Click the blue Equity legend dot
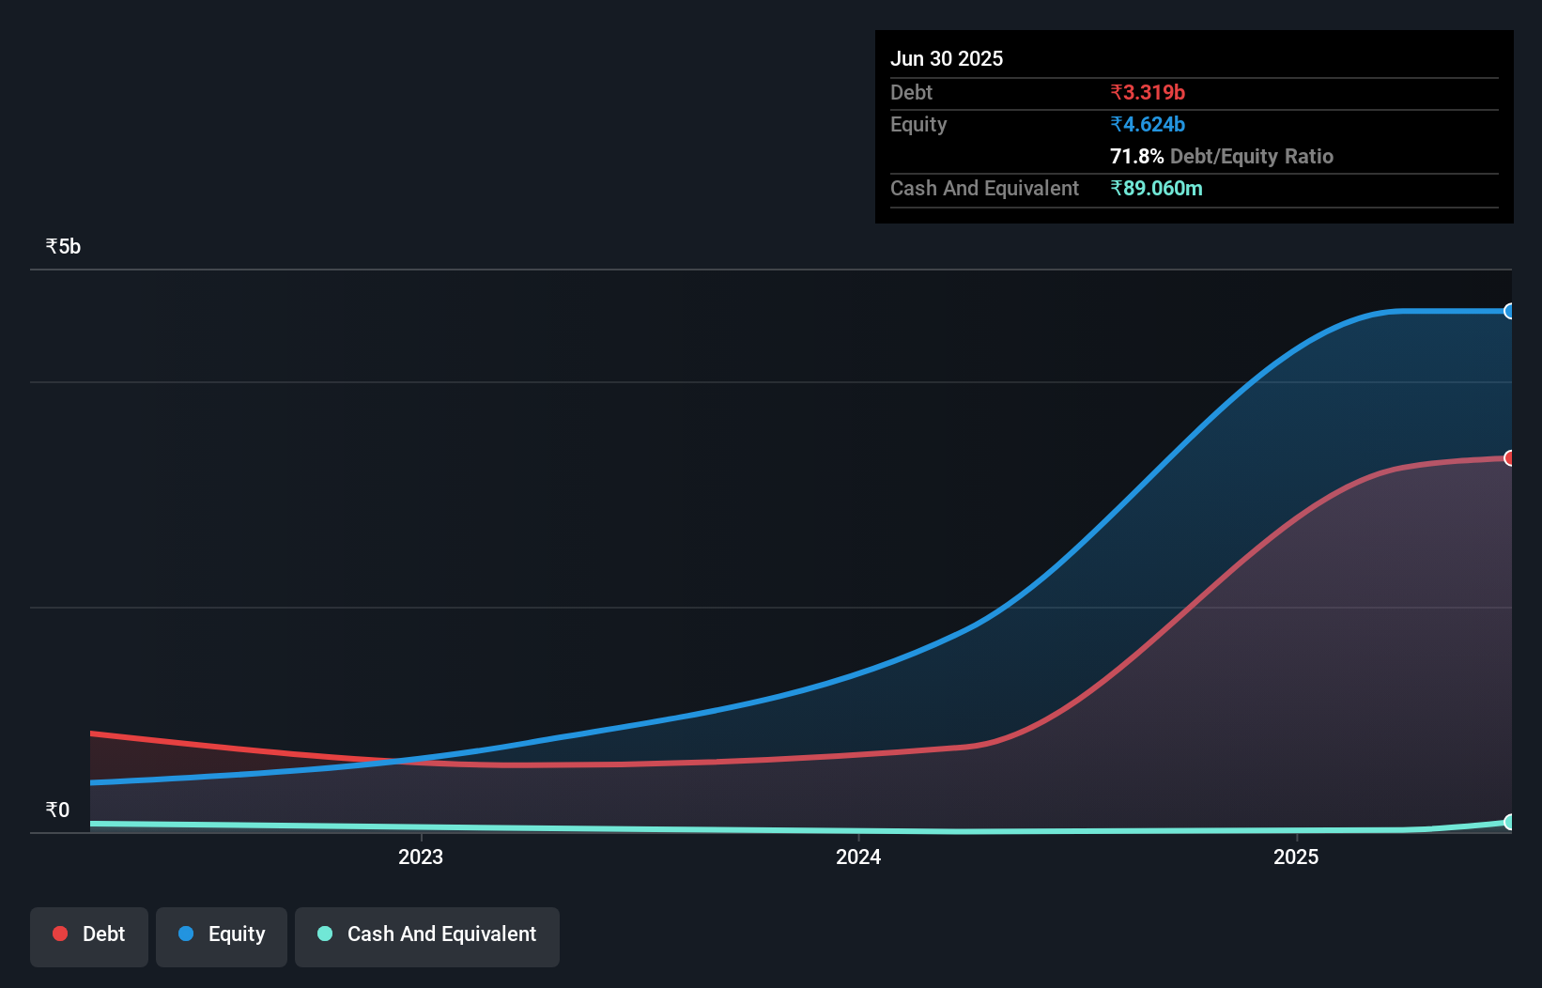 coord(184,934)
